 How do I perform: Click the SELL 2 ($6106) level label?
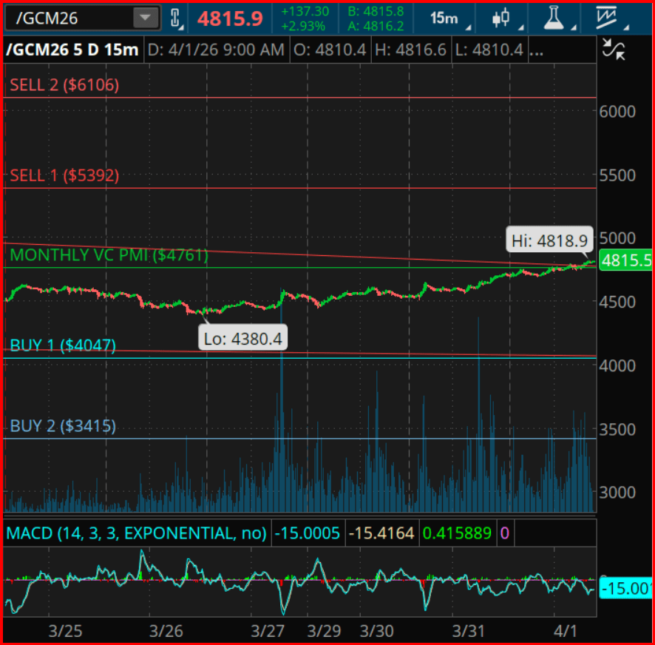tap(64, 85)
